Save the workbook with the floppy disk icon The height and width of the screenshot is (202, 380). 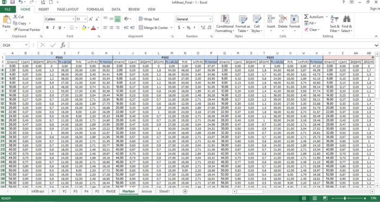pyautogui.click(x=12, y=2)
